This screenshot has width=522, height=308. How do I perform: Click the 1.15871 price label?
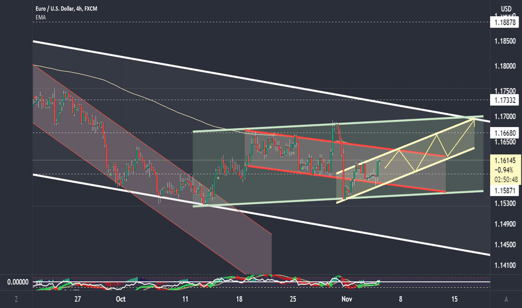click(x=505, y=191)
